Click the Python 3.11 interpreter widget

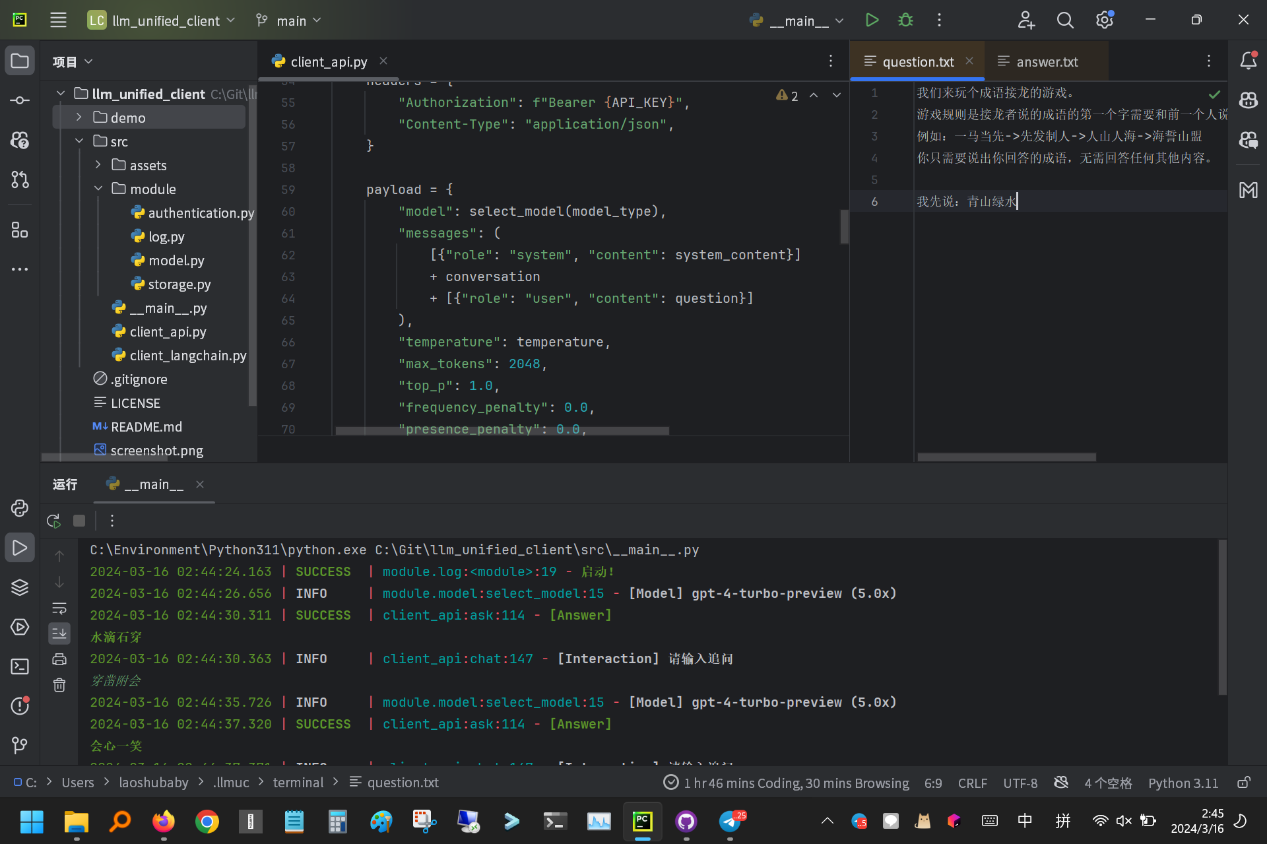1183,783
